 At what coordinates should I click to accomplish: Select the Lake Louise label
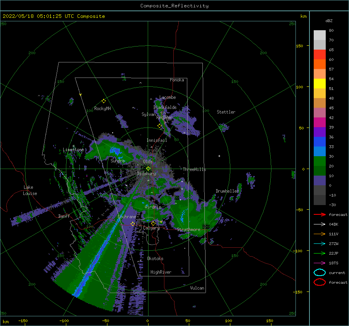tap(30, 190)
